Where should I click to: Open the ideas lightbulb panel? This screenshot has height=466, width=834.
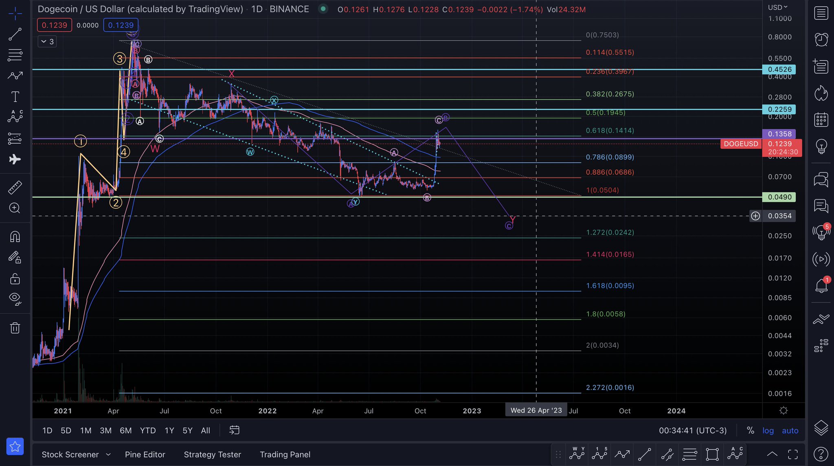(821, 146)
